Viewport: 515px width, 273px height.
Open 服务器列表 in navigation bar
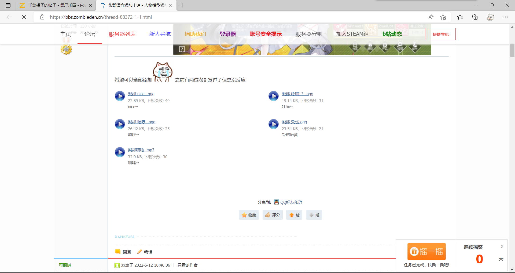122,34
